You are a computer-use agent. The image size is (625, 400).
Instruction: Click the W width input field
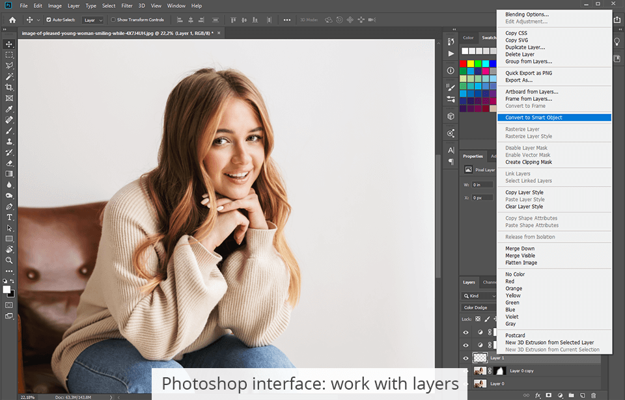[x=482, y=185]
